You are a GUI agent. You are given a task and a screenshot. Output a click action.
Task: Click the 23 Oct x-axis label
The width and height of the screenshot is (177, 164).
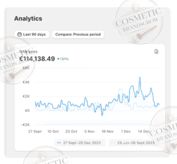click(x=71, y=131)
